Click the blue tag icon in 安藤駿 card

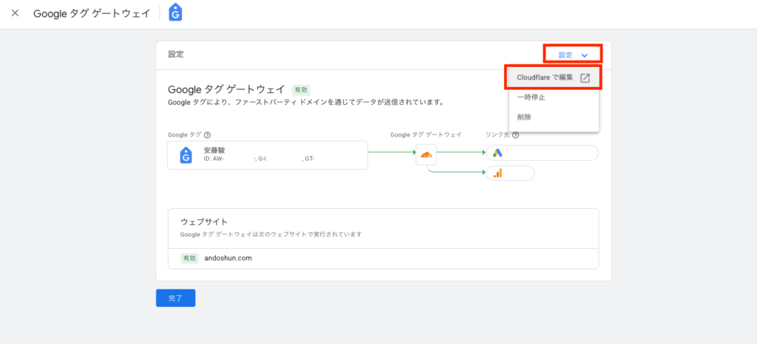click(186, 155)
